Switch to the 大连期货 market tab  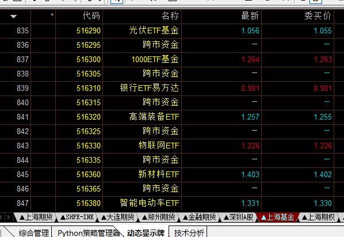click(118, 217)
